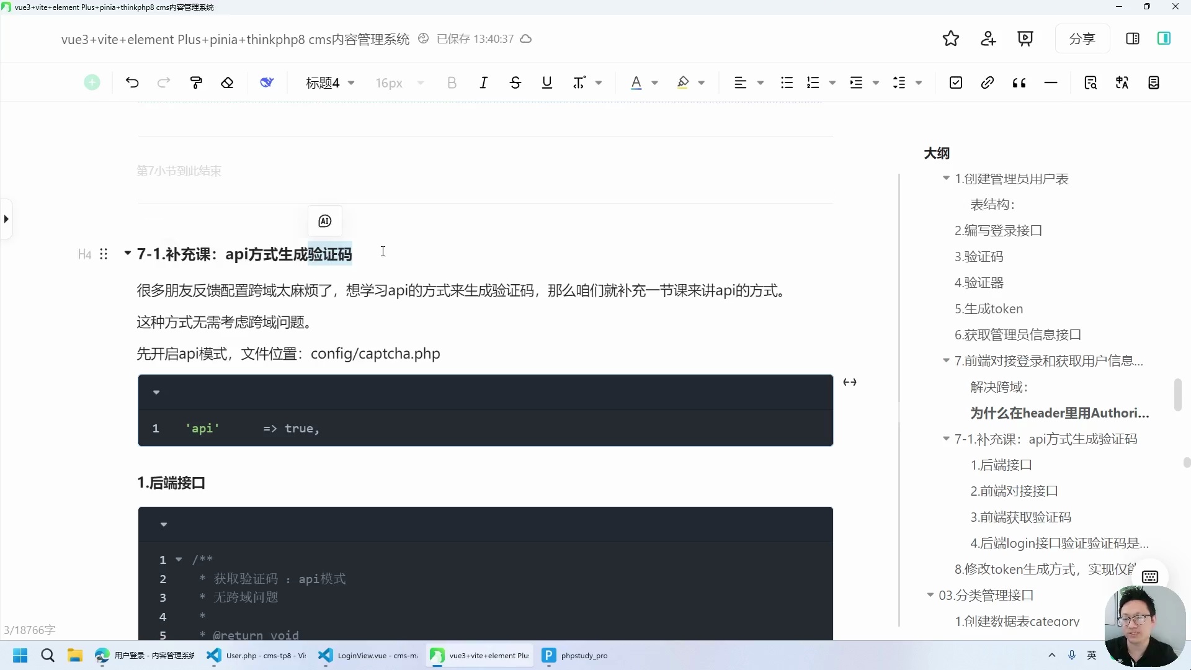The width and height of the screenshot is (1191, 670).
Task: Collapse 1.创建管理员用户表 in outline
Action: (x=946, y=179)
